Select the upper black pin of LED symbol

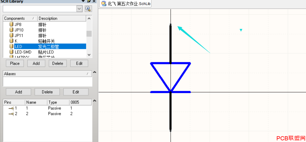tap(170, 44)
